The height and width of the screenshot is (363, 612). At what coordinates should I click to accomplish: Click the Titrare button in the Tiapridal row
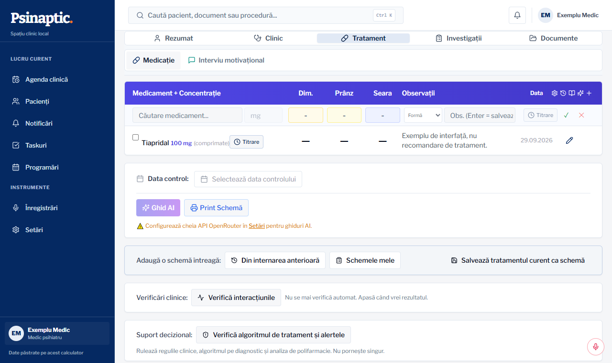(x=246, y=142)
